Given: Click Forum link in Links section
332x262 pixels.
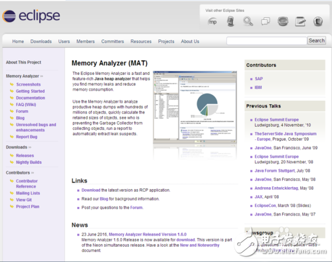Looking at the screenshot, I should point(137,208).
